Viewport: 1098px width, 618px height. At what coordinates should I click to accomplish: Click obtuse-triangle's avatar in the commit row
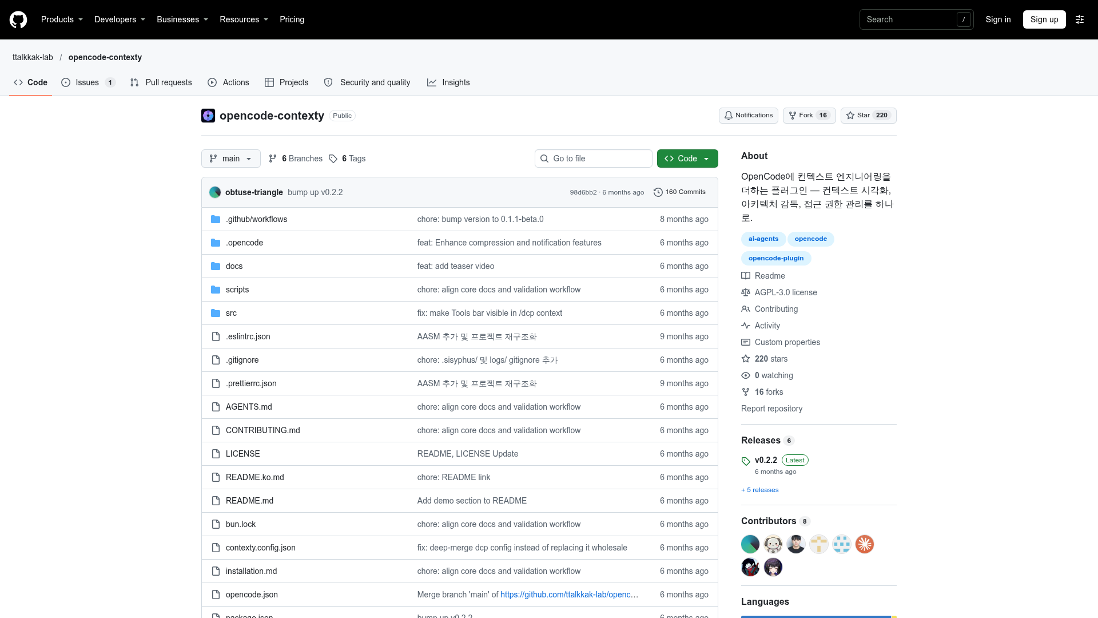tap(215, 192)
